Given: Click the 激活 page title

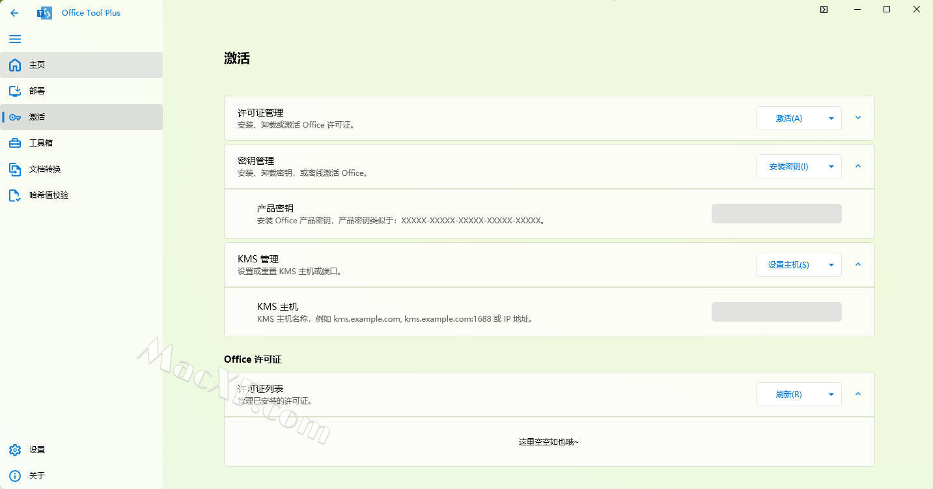Looking at the screenshot, I should [x=237, y=58].
